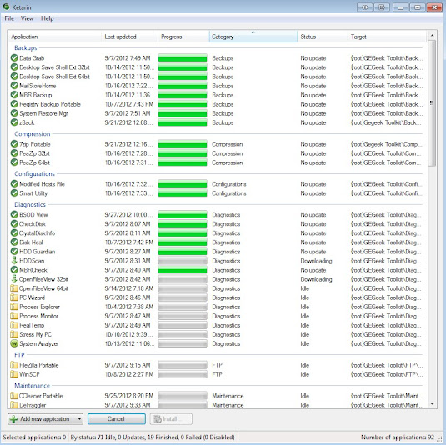Click the status icon next to MailStoreHome
The image size is (446, 445).
point(14,86)
